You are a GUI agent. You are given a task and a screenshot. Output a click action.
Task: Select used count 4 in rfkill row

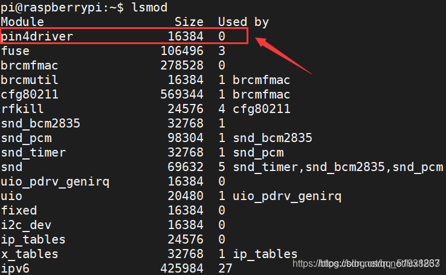(x=222, y=109)
